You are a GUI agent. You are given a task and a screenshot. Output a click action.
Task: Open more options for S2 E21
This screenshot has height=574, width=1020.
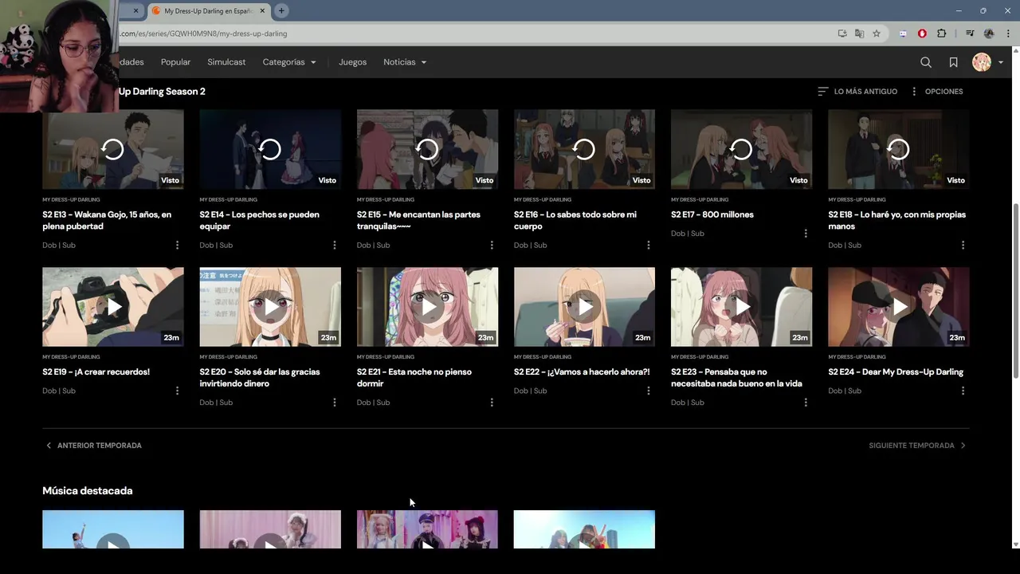[492, 403]
